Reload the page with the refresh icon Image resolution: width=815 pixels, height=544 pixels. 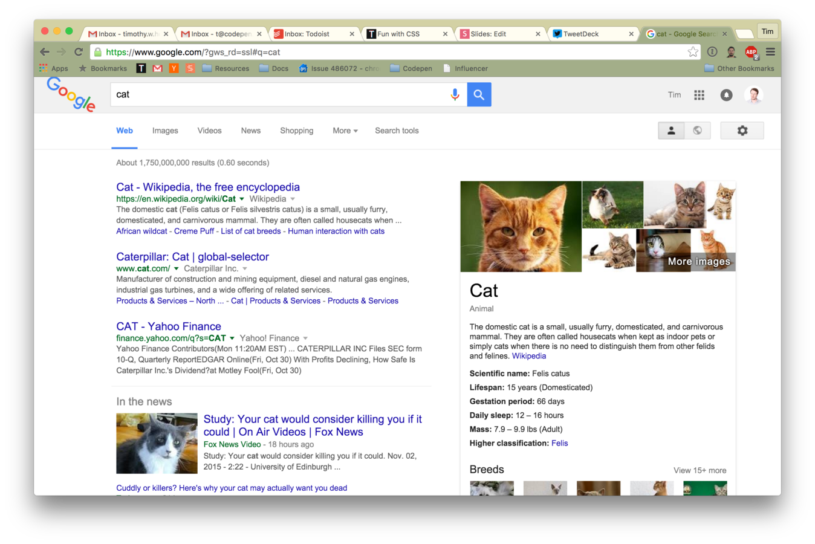[79, 52]
